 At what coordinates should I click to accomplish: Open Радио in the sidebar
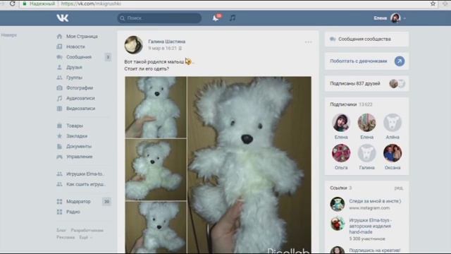pyautogui.click(x=73, y=212)
